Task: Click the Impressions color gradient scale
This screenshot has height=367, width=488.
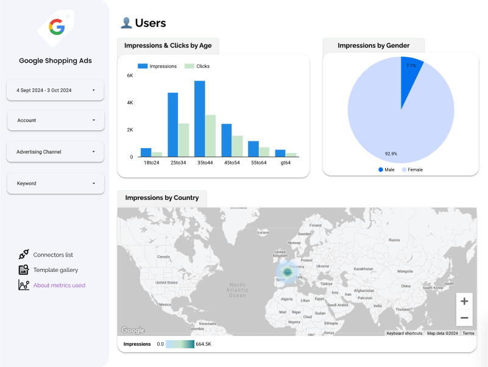Action: [x=180, y=344]
